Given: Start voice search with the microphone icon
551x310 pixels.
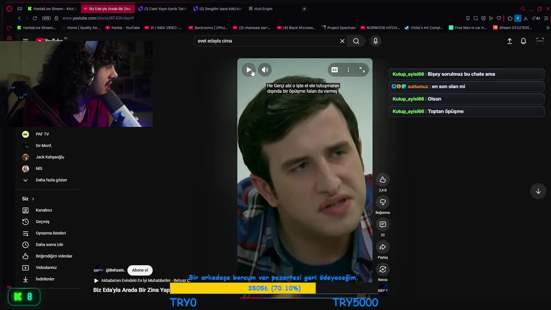Looking at the screenshot, I should tap(375, 41).
